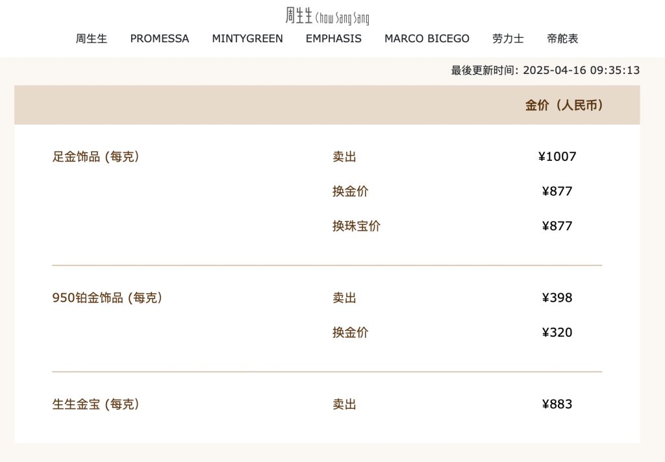Image resolution: width=665 pixels, height=462 pixels.
Task: Click the Chow Sang Sang logo
Action: point(327,16)
